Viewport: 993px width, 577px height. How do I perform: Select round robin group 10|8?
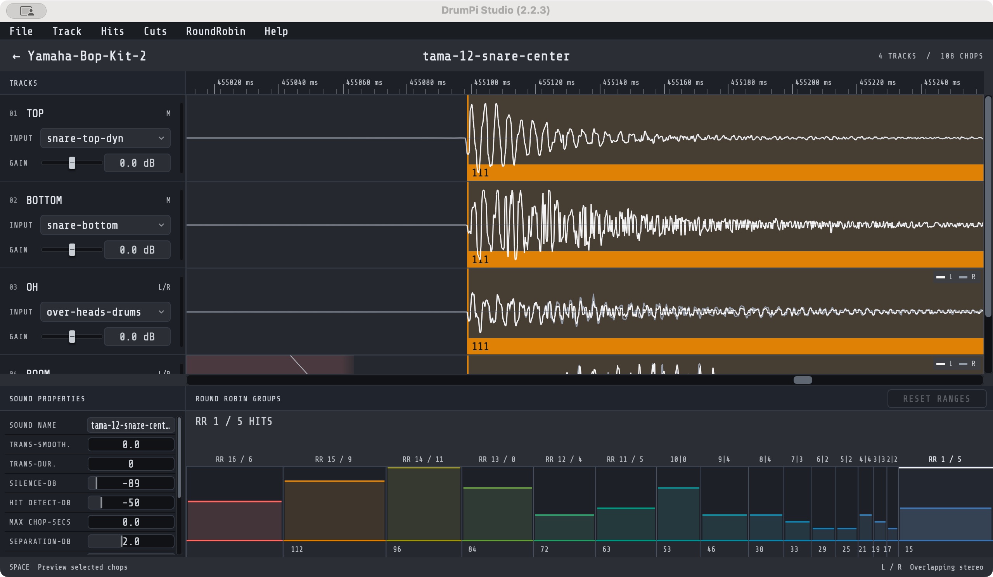coord(678,504)
